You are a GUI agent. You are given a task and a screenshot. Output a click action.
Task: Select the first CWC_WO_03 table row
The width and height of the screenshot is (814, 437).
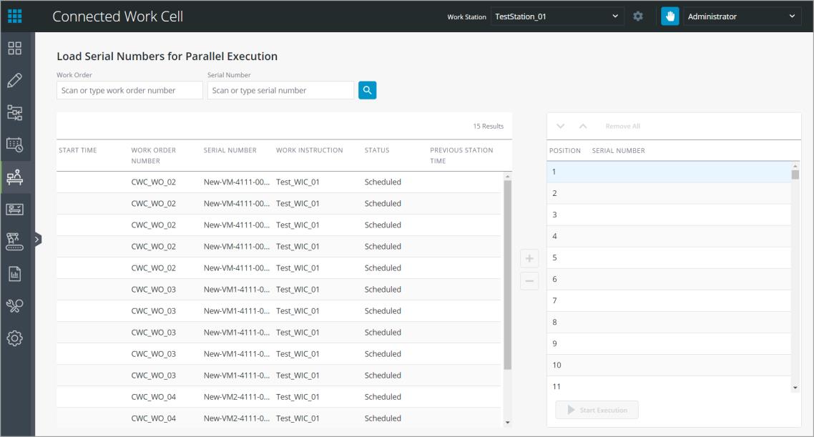(279, 290)
